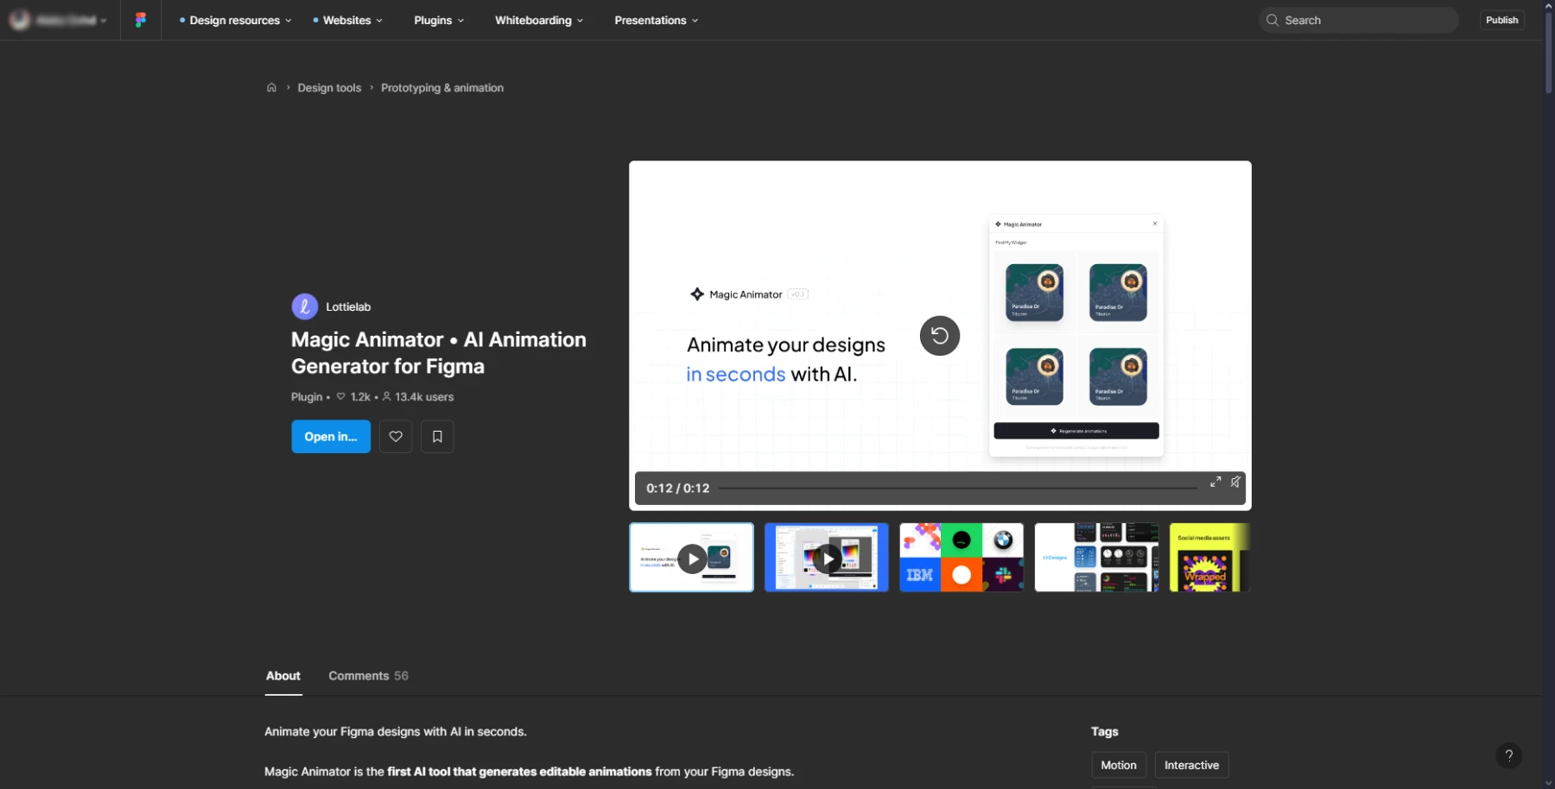This screenshot has height=789, width=1555.
Task: Toggle video mute icon
Action: click(1235, 482)
